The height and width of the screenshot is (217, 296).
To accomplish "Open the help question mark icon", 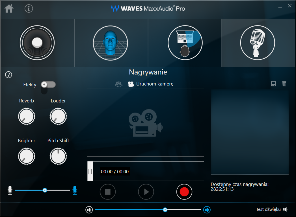I will (x=8, y=75).
